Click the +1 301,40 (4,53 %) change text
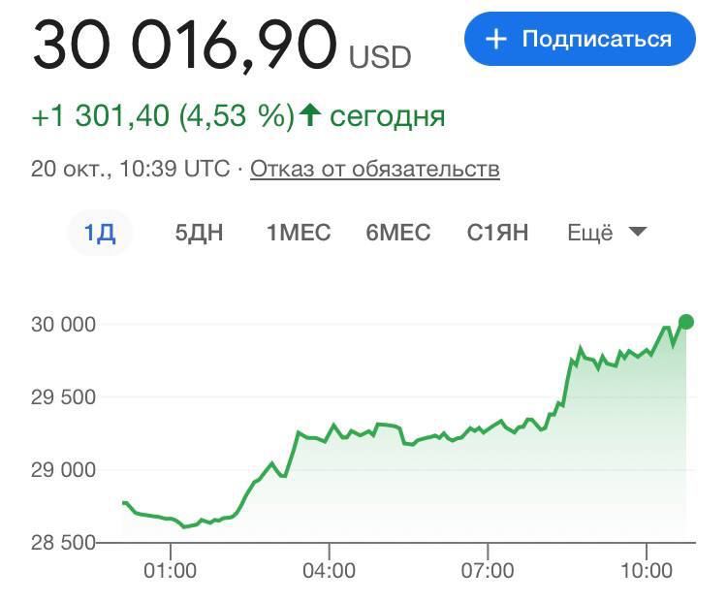The image size is (727, 601). 163,116
